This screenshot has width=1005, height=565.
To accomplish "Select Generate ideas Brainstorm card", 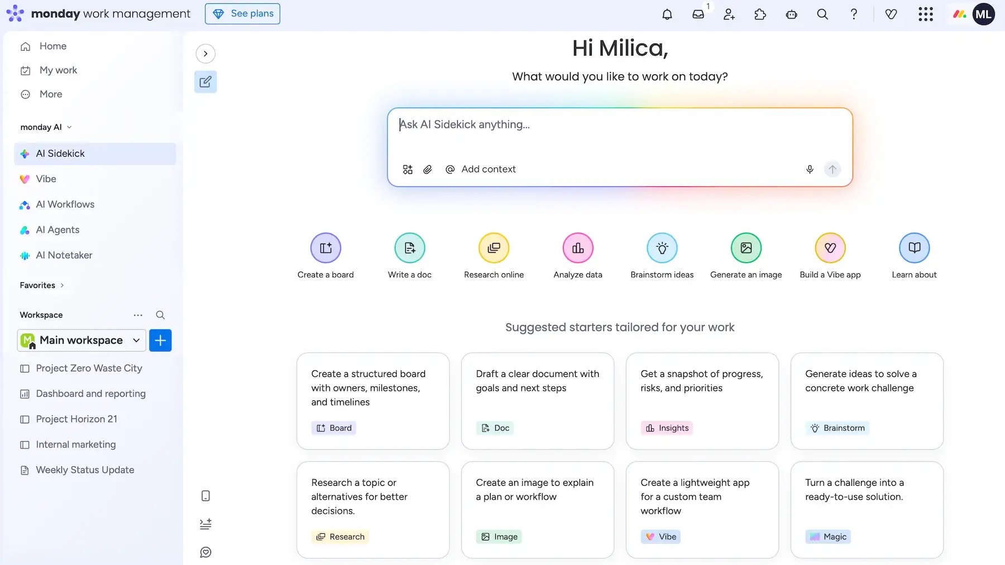I will [x=867, y=401].
